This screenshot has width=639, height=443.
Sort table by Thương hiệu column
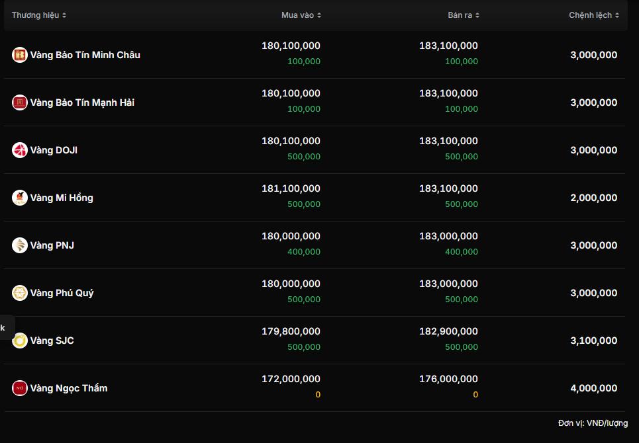tap(38, 15)
